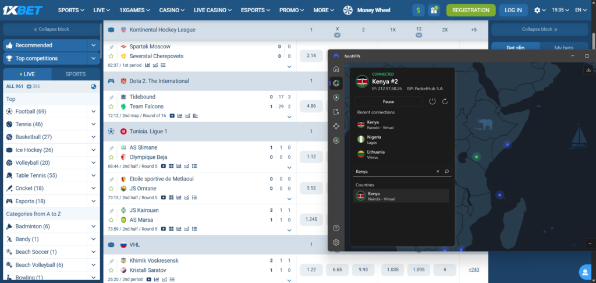Click video stream icon for Tidebound match

pyautogui.click(x=172, y=116)
